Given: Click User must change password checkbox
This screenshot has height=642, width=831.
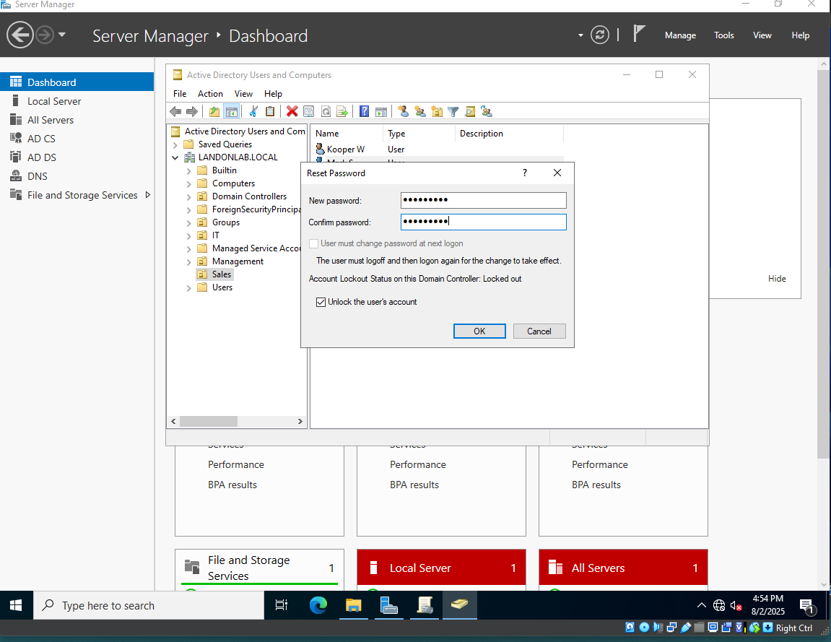Looking at the screenshot, I should click(x=314, y=243).
